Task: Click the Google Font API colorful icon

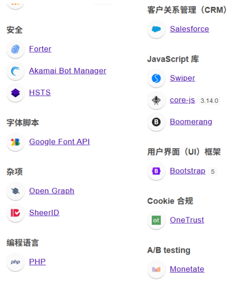Action: pos(15,142)
